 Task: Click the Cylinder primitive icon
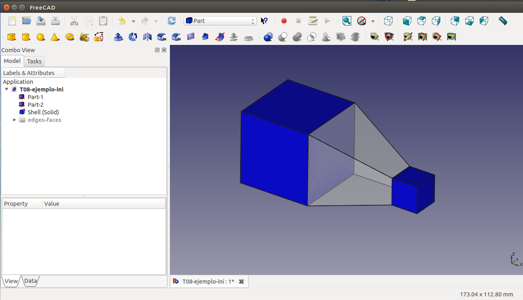pyautogui.click(x=26, y=37)
